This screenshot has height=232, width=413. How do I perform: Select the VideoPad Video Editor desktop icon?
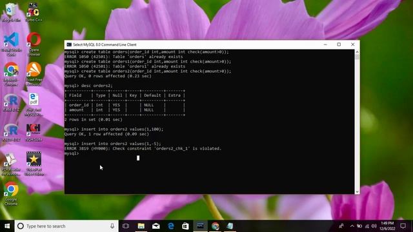[34, 163]
